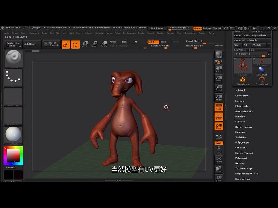This screenshot has width=278, height=208.
Task: Activate Edit mode button
Action: [x=66, y=44]
